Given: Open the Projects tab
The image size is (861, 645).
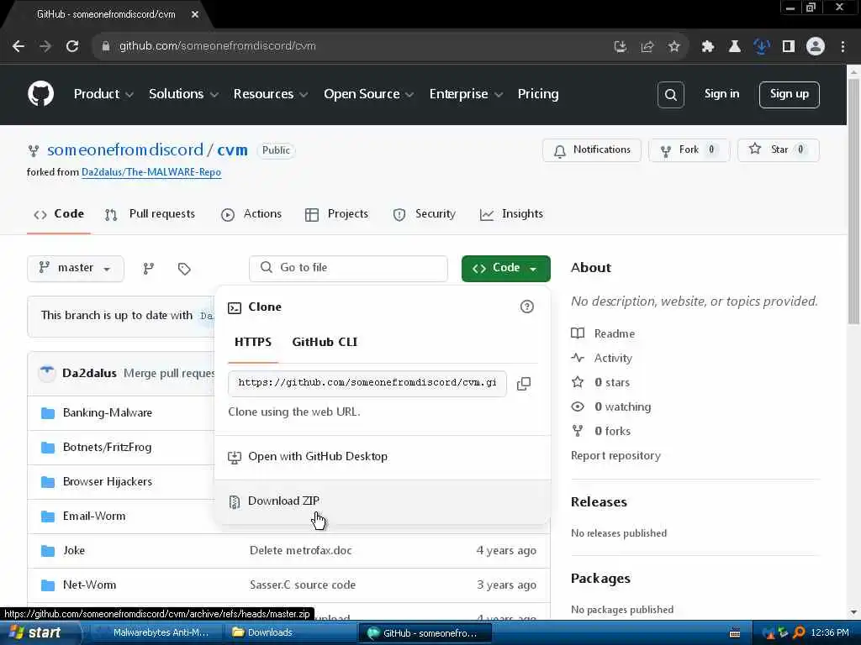Looking at the screenshot, I should point(336,214).
